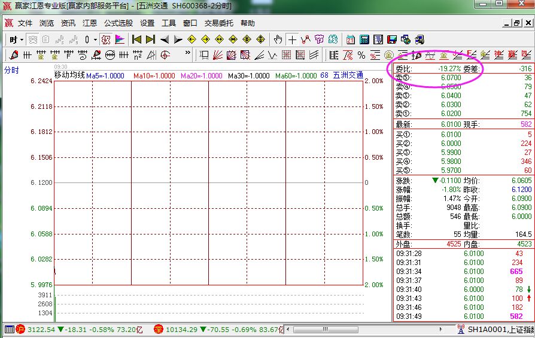Viewport: 535px width, 338px height.
Task: Click the save floppy disk icon
Action: 392,39
